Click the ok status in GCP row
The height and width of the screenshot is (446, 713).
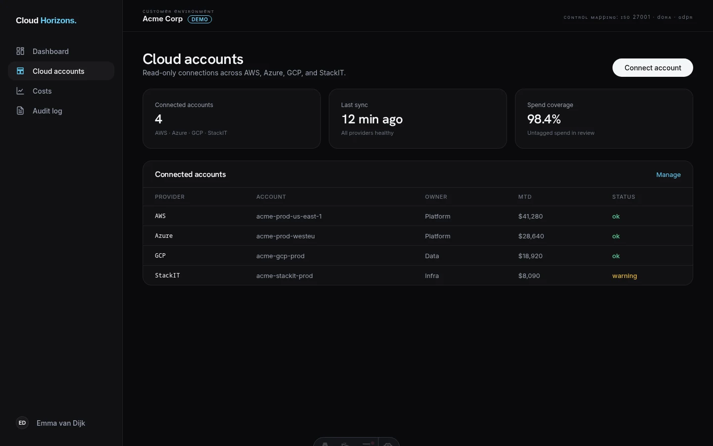pos(616,256)
